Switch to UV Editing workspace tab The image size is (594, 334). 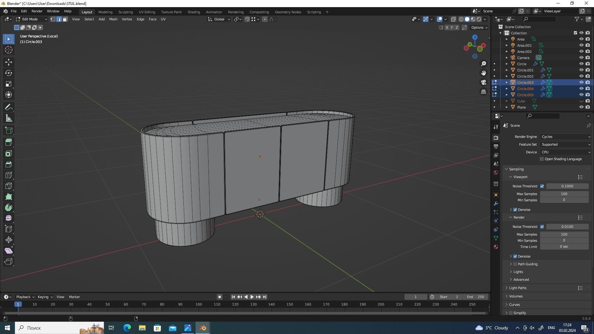tap(147, 12)
